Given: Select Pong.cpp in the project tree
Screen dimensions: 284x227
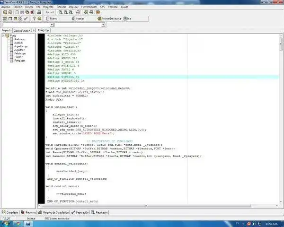Looking at the screenshot, I should click(x=19, y=61).
